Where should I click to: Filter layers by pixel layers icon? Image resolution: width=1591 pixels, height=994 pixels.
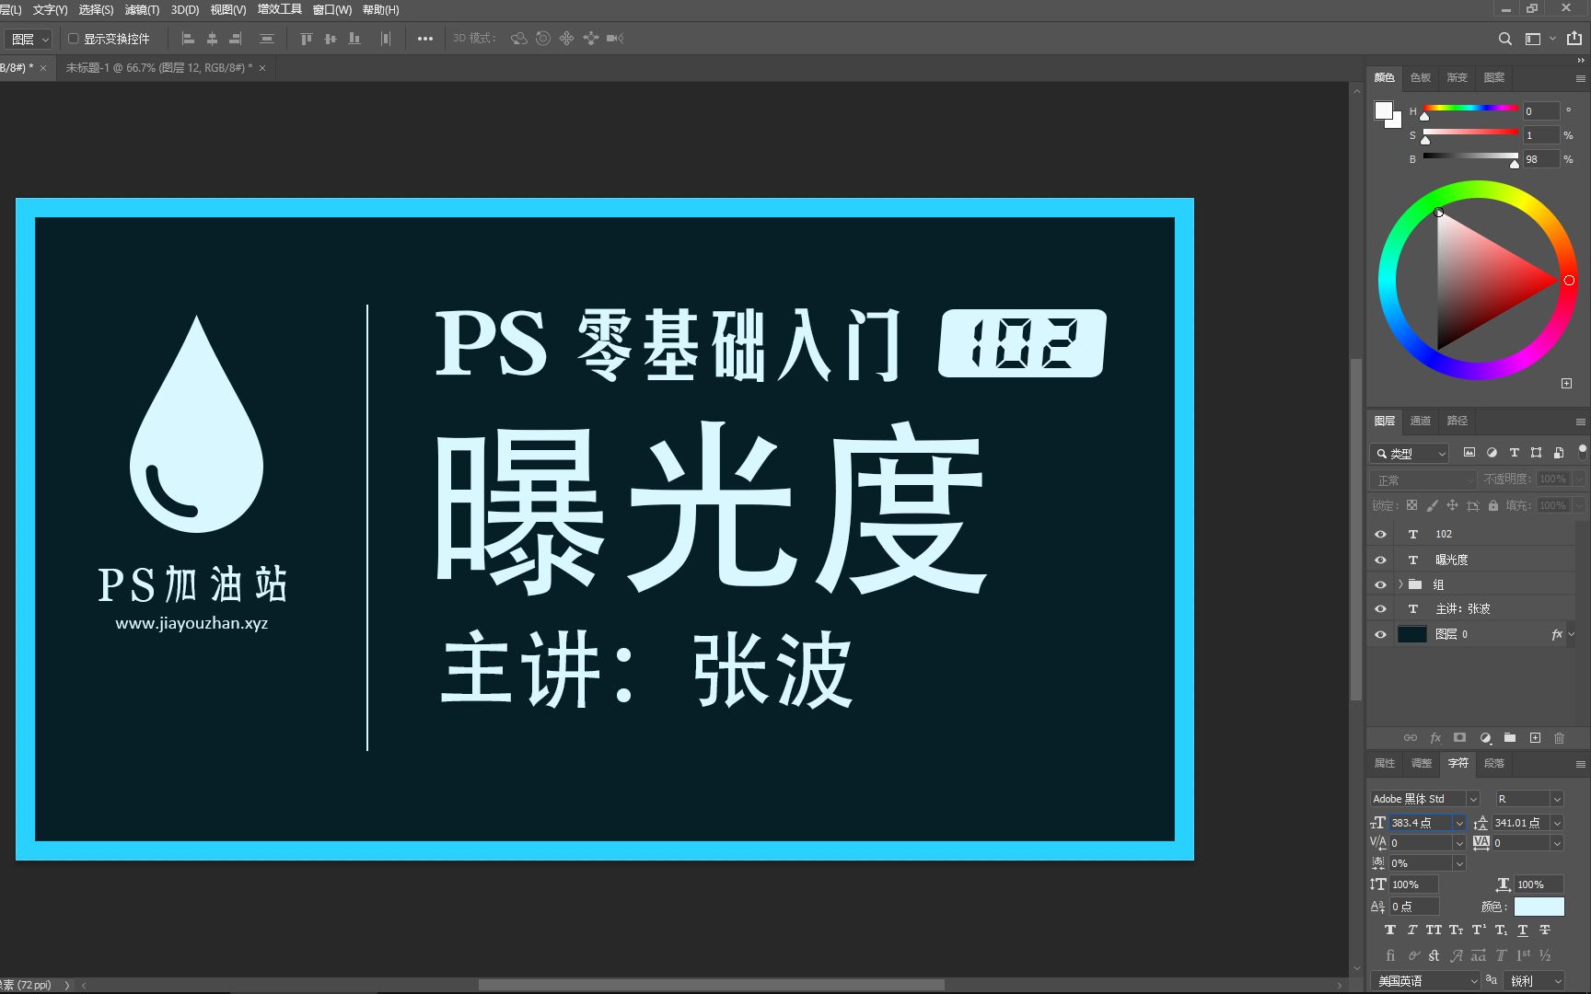1469,453
